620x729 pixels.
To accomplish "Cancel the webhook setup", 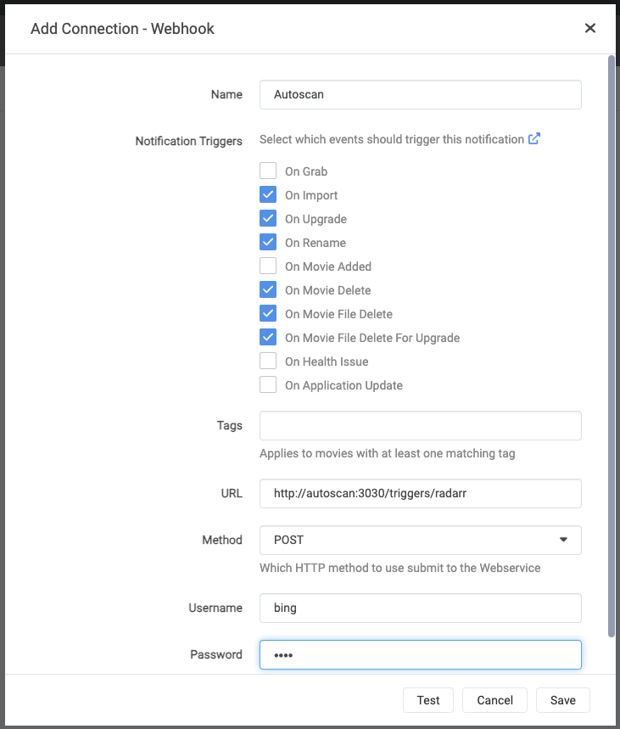I will [494, 700].
